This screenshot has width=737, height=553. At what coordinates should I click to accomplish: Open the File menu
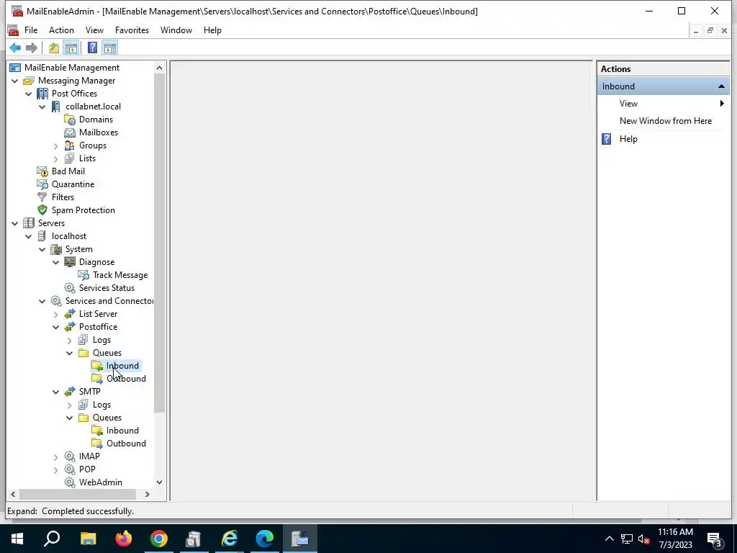pos(31,30)
